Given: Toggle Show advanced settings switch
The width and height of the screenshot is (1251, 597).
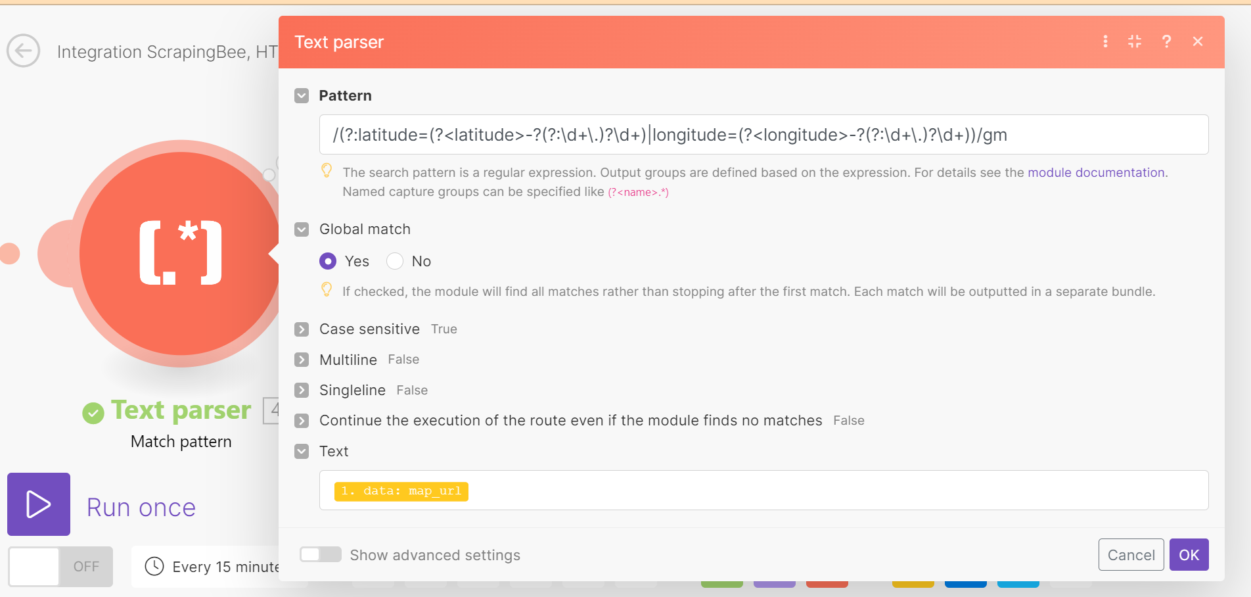Looking at the screenshot, I should [x=321, y=554].
